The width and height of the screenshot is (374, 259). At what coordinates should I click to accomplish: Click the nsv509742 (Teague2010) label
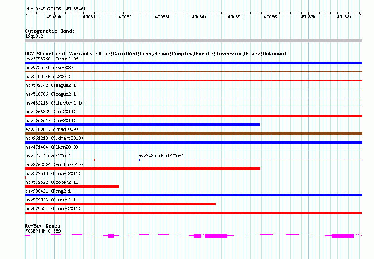(x=53, y=85)
